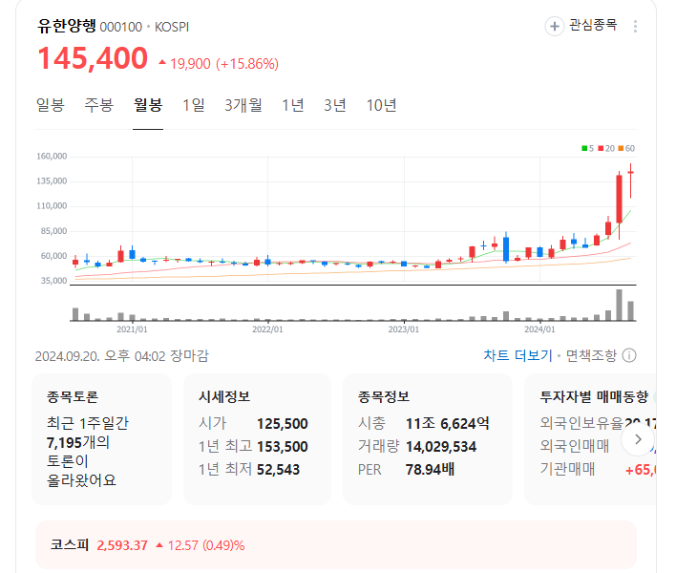Switch to the 1일 chart tab

pos(194,106)
